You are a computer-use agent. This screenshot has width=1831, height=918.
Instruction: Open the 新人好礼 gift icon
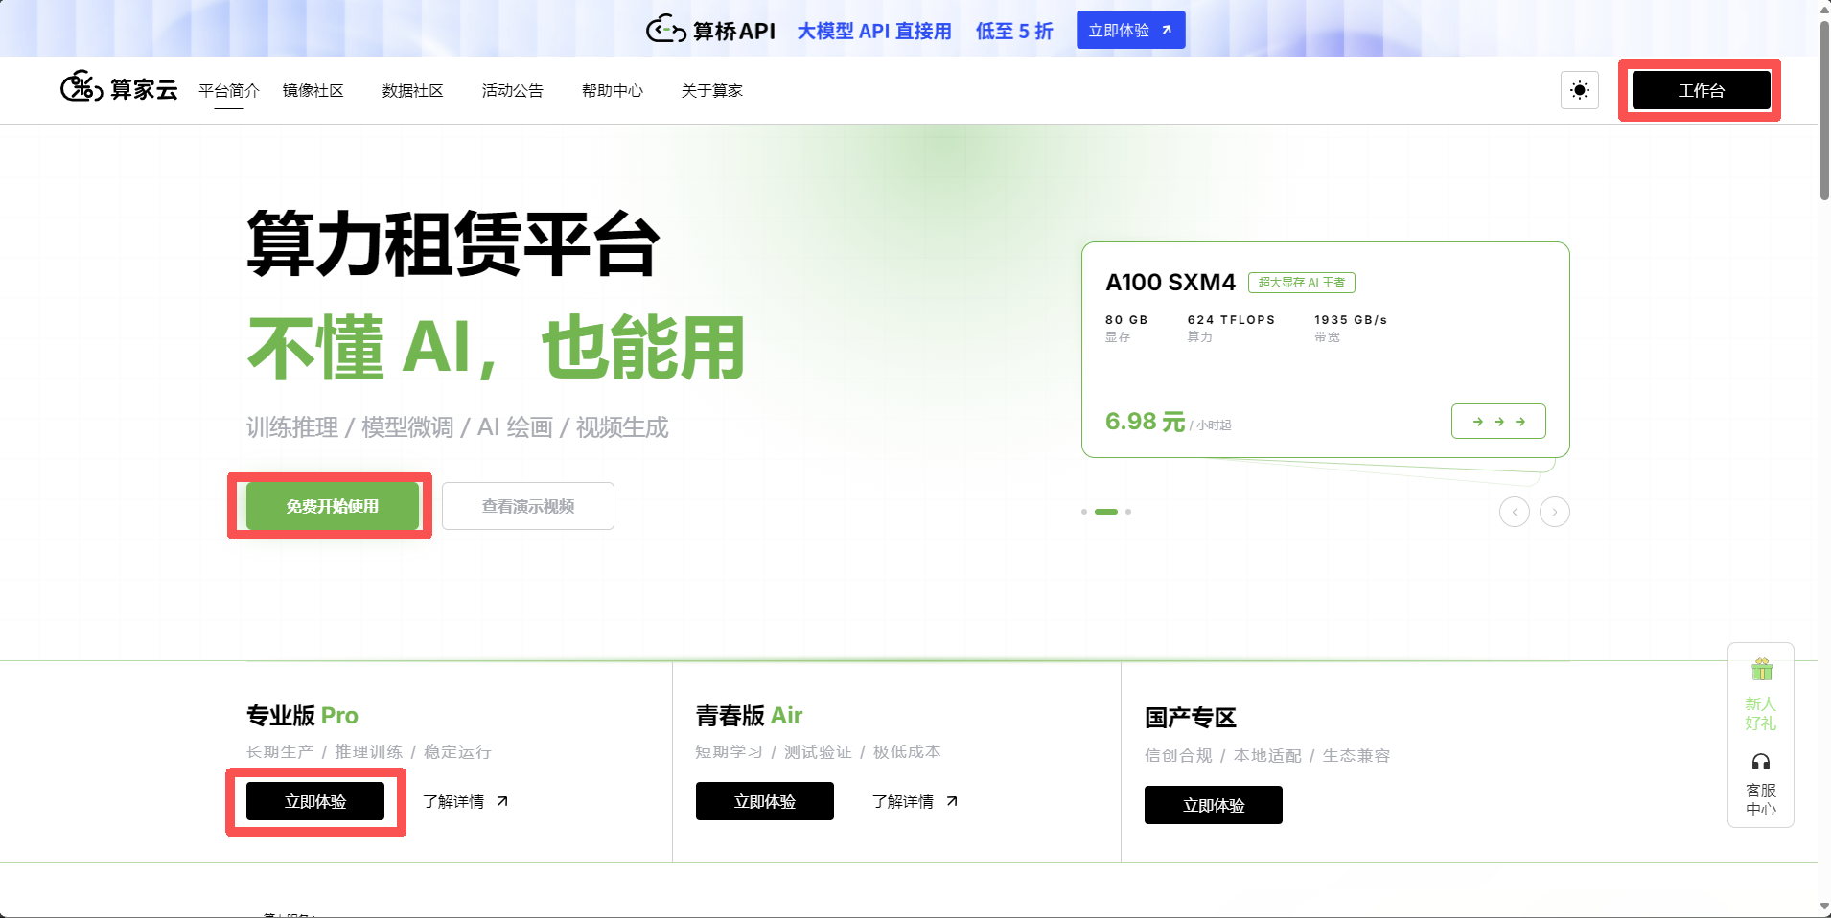[x=1761, y=695]
